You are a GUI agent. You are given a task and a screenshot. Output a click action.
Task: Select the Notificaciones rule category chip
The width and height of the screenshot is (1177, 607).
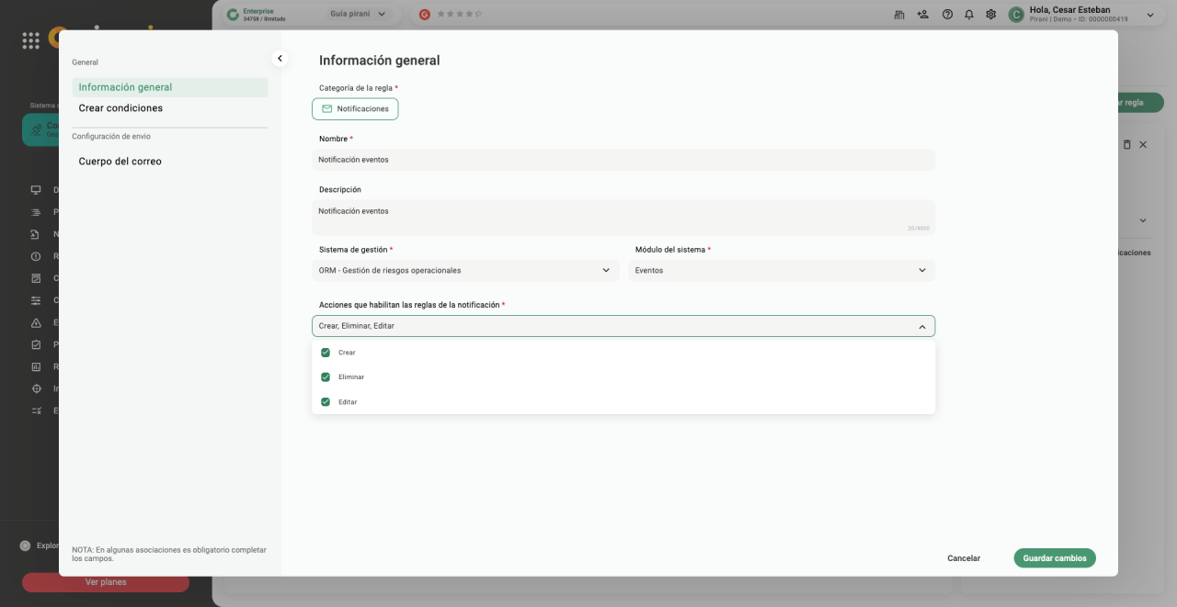coord(355,109)
